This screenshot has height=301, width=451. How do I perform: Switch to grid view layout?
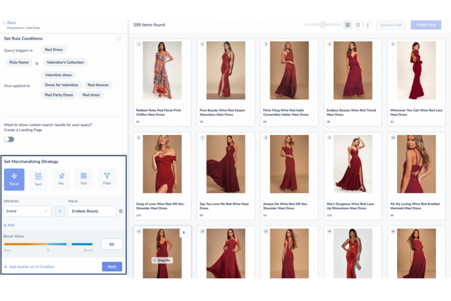point(348,25)
